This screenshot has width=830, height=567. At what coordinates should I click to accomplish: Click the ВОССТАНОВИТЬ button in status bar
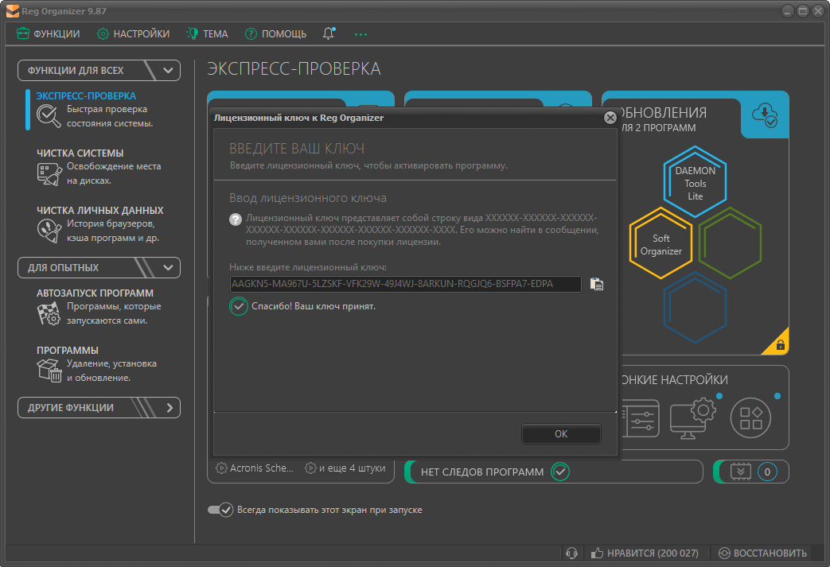[762, 553]
